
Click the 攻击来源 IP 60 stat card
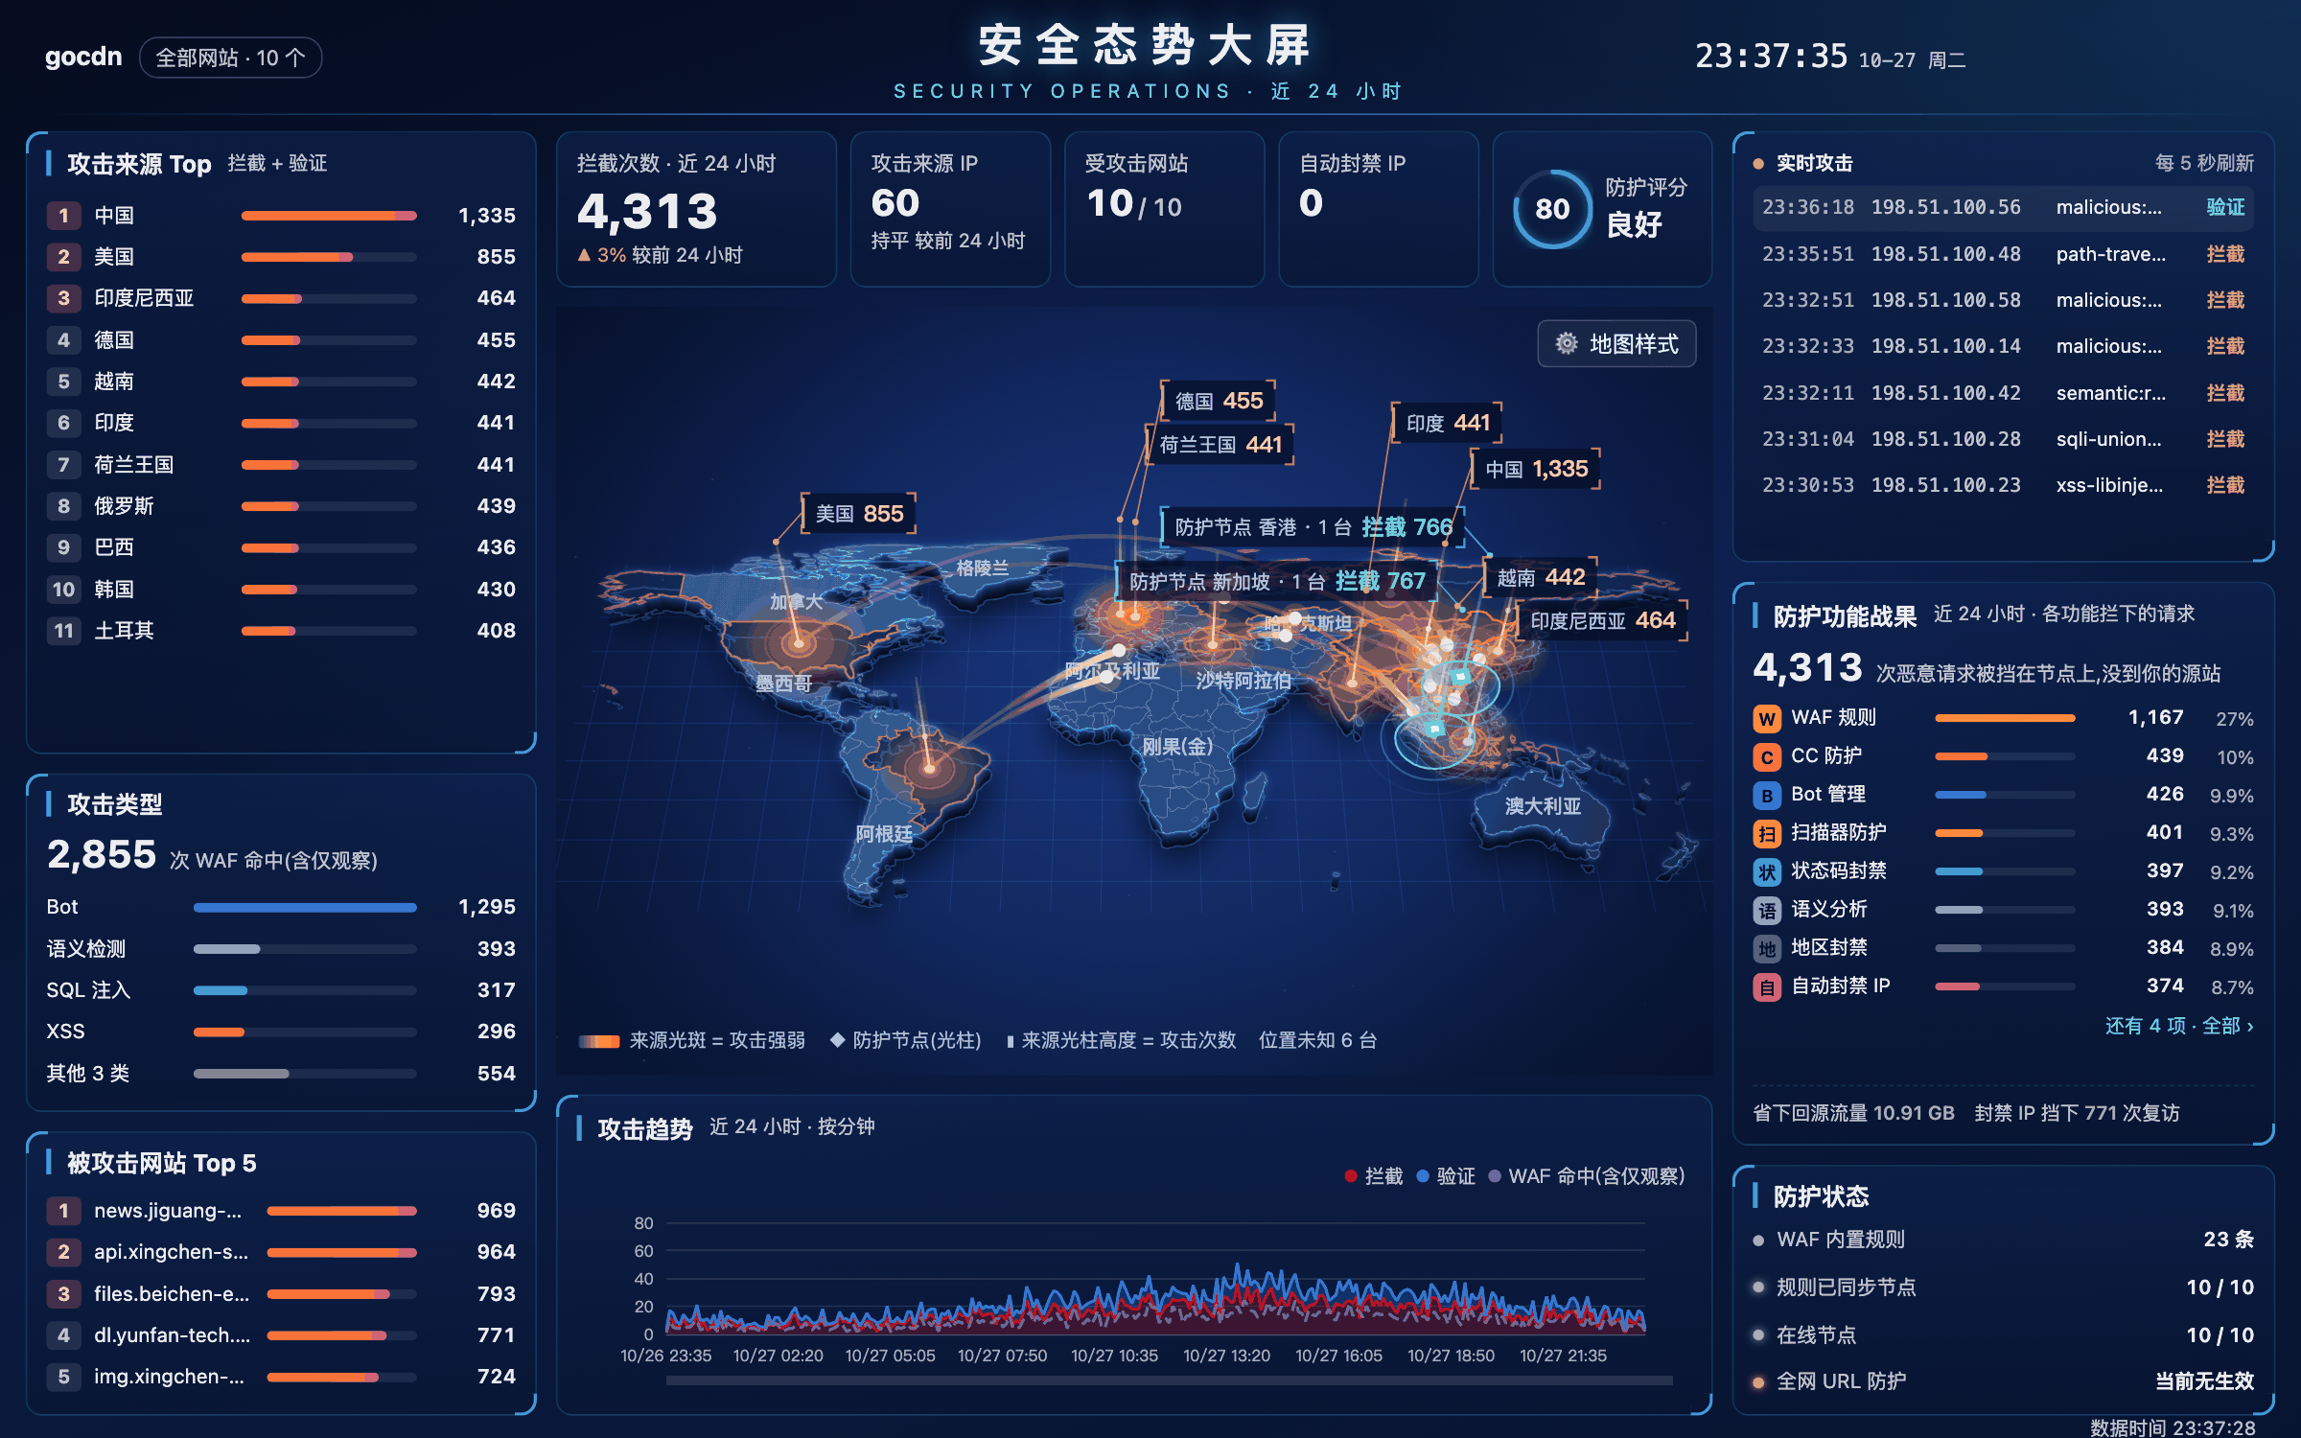(950, 209)
